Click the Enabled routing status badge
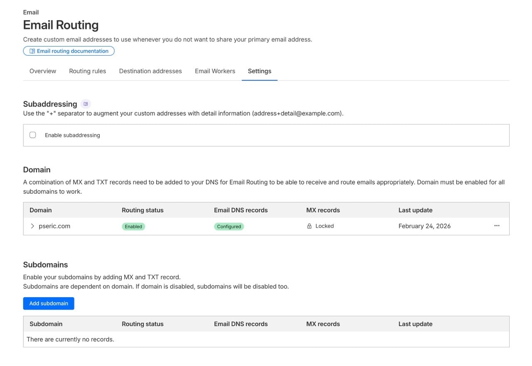 click(x=133, y=226)
